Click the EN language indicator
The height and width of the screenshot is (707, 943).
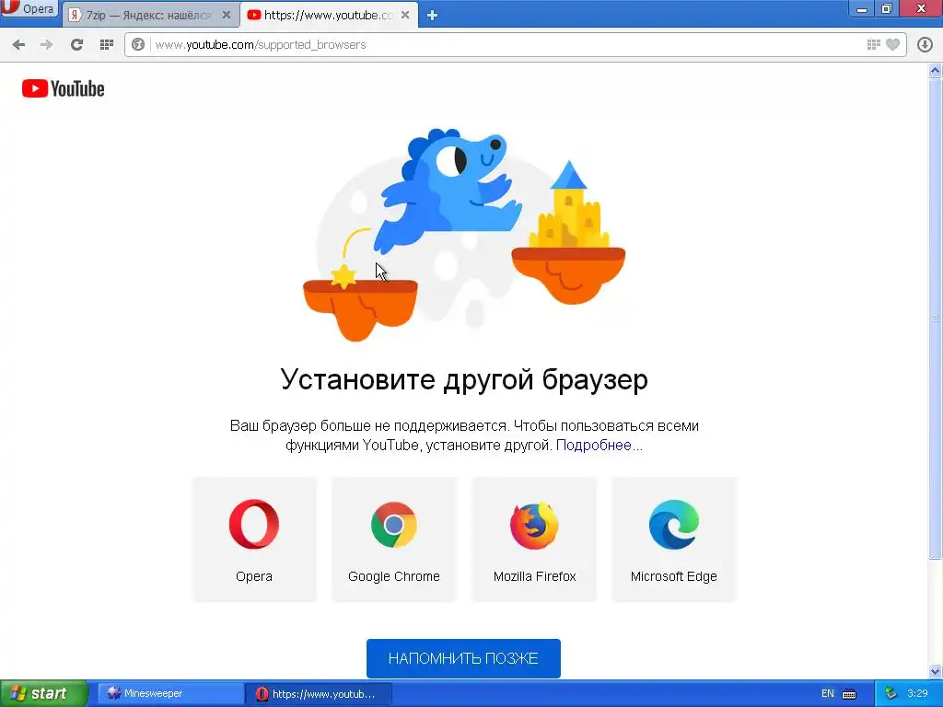pyautogui.click(x=828, y=693)
